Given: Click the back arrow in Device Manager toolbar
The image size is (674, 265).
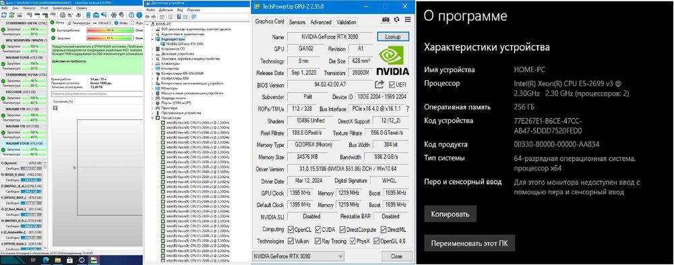Looking at the screenshot, I should tap(147, 17).
